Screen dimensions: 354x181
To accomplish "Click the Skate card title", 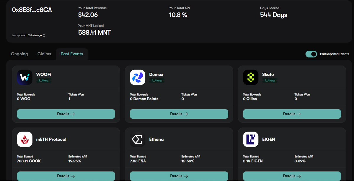I will point(268,74).
